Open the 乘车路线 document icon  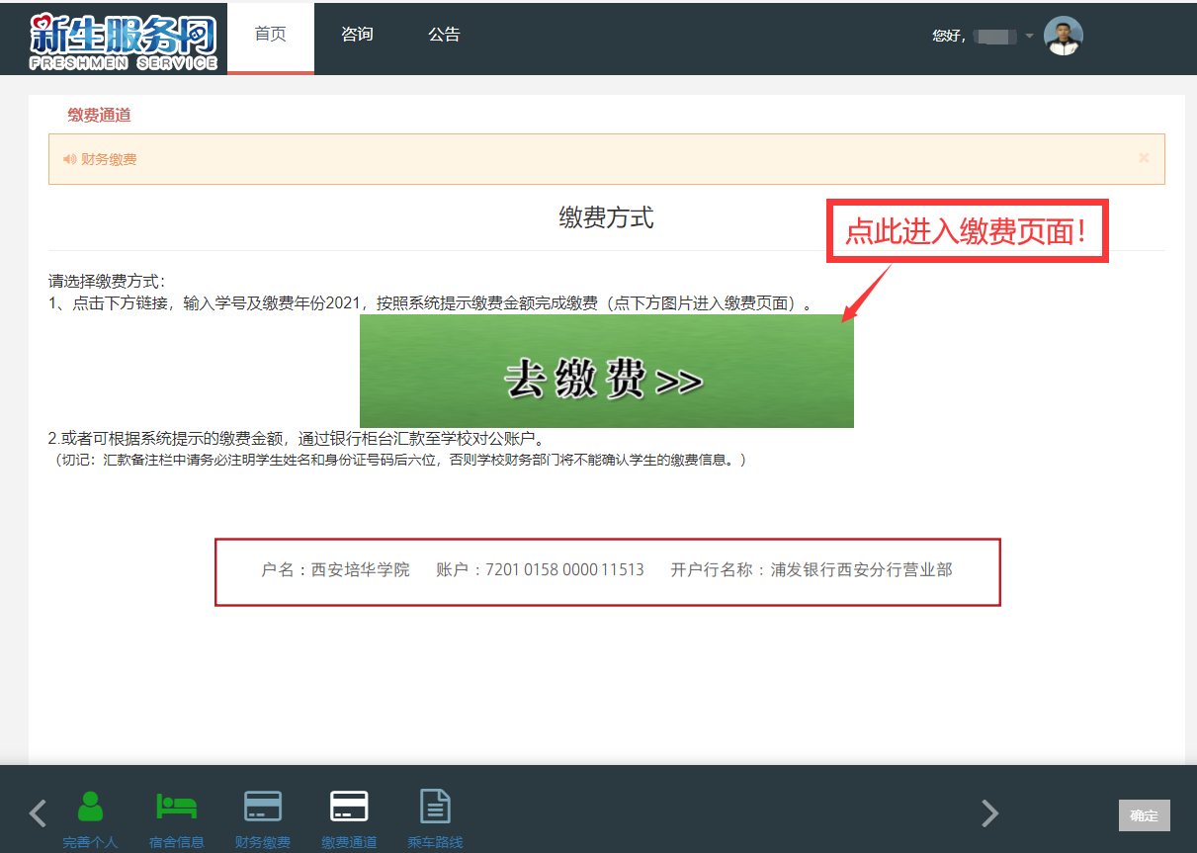(435, 808)
